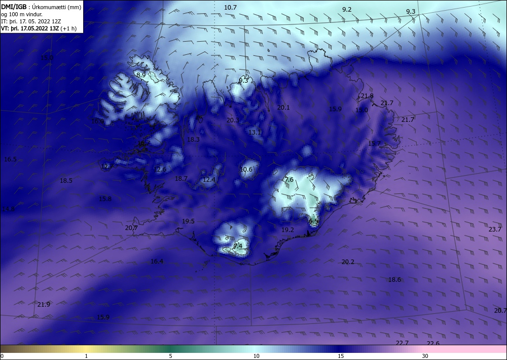Select the 18.3 value on the map
The image size is (507, 360).
coord(193,140)
